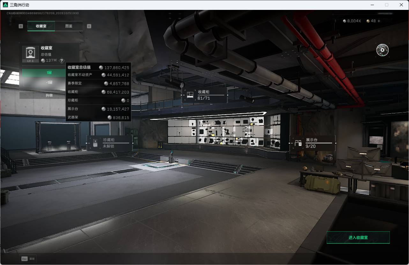
Task: Open the 收藏柜 61/71 cabinet marker
Action: click(204, 95)
